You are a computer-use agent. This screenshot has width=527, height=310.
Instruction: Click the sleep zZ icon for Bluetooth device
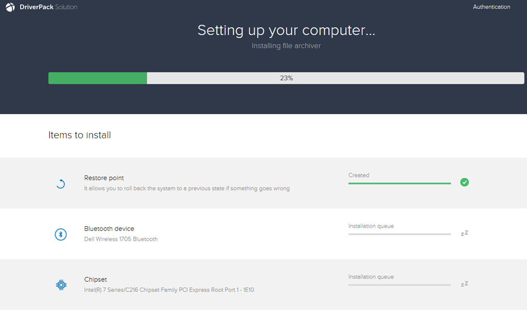point(465,233)
